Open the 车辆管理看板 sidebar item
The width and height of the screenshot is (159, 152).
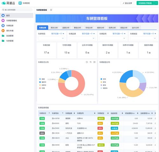11,20
